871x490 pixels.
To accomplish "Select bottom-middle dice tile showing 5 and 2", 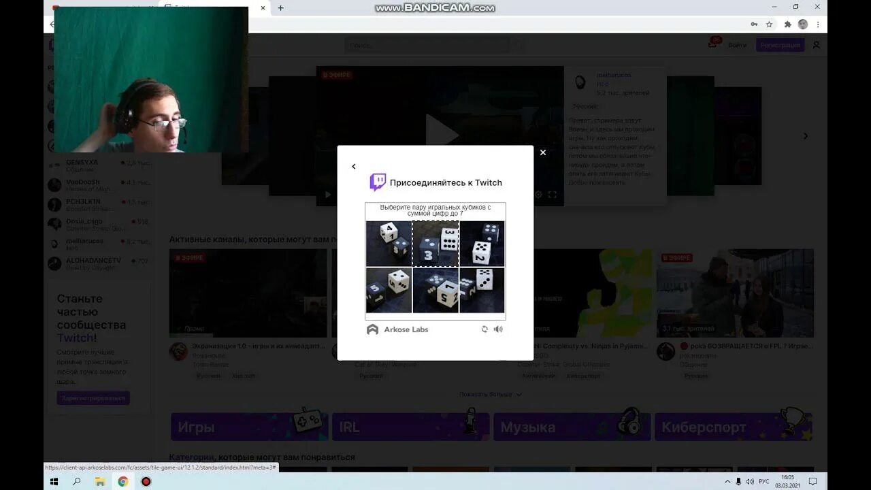I will click(x=435, y=290).
